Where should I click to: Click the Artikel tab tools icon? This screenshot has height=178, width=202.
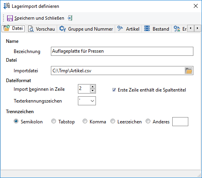(x=120, y=28)
